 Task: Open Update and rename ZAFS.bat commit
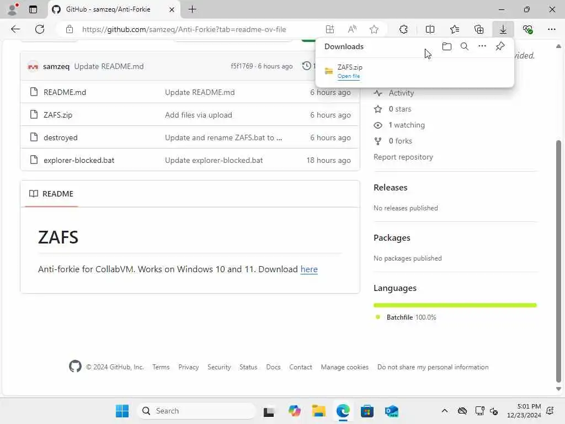(x=223, y=137)
